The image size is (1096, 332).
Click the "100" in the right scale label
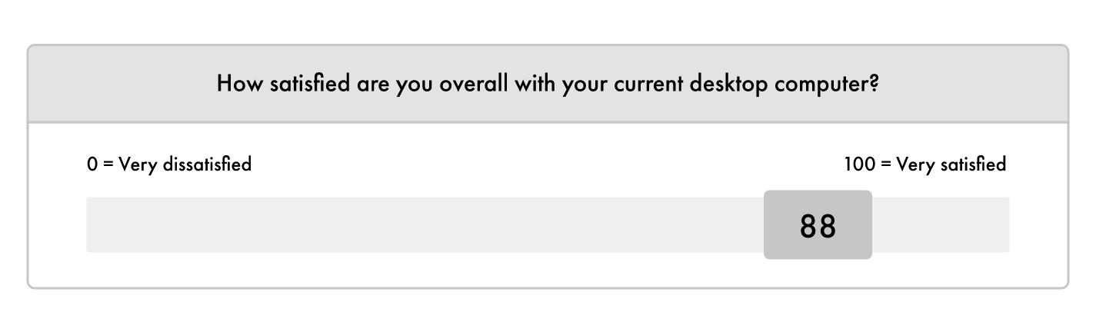click(x=860, y=164)
